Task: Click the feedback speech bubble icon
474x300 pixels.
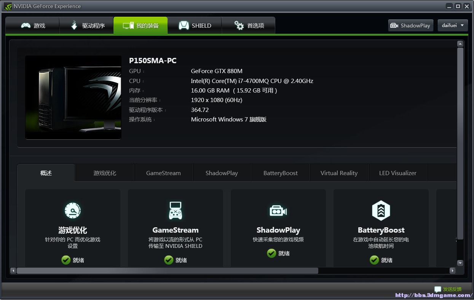Action: tap(438, 289)
